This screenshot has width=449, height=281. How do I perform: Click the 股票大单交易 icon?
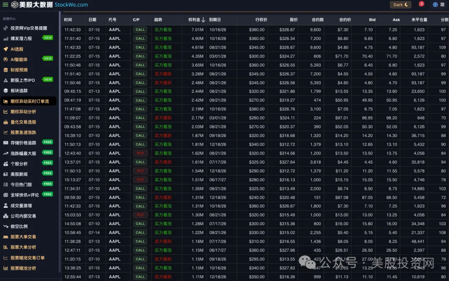point(5,237)
